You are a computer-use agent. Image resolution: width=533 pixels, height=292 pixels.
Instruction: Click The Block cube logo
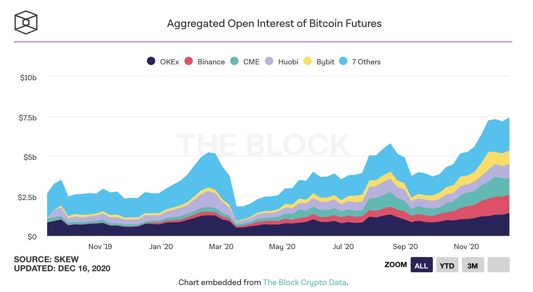point(26,22)
